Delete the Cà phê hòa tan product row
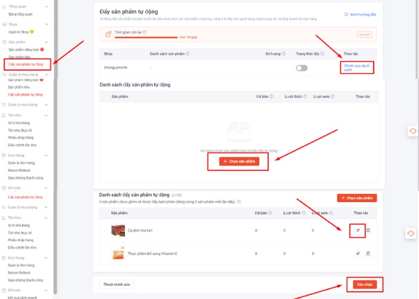 point(368,230)
